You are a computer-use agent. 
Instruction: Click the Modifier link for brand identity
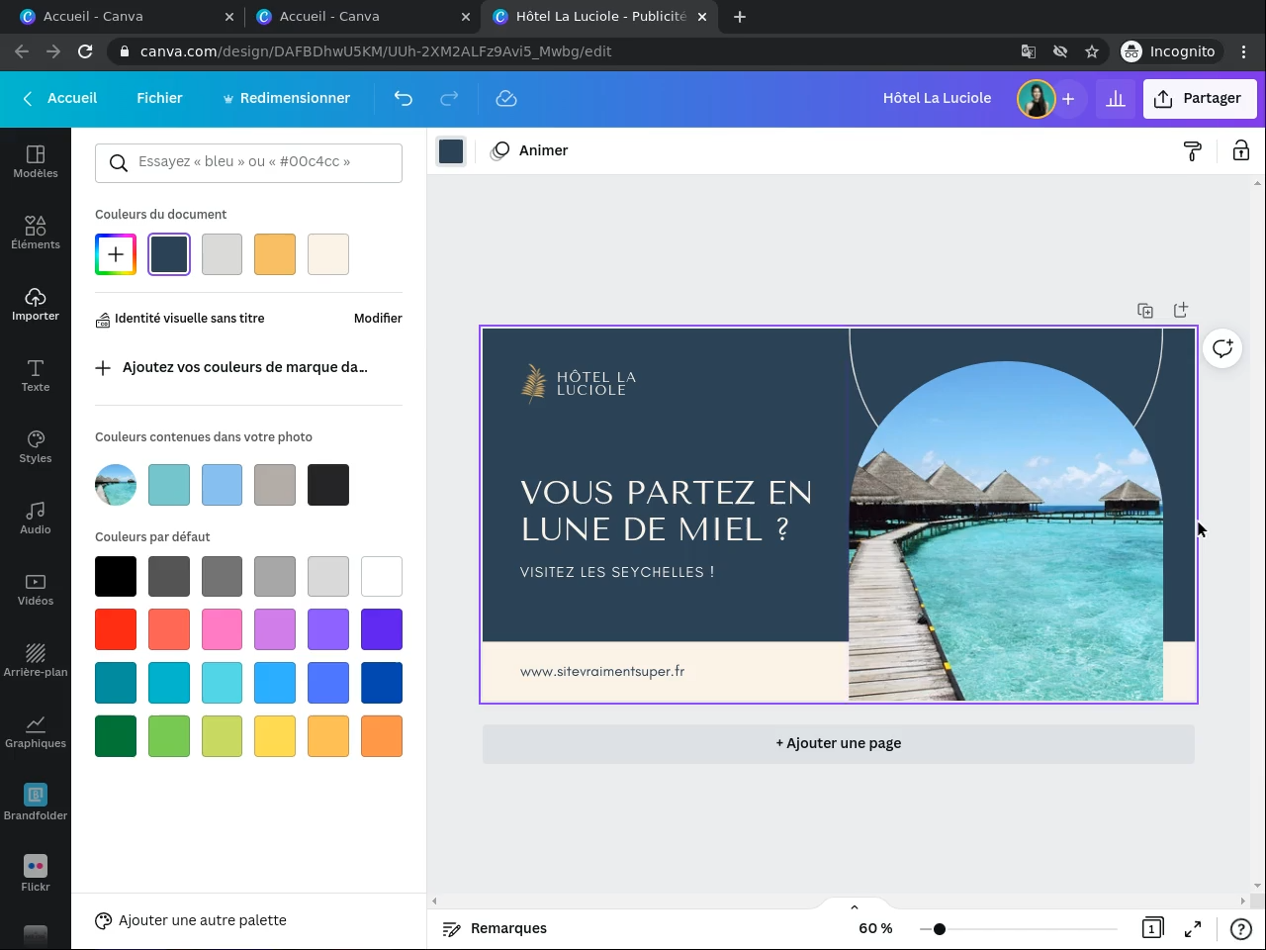[378, 319]
